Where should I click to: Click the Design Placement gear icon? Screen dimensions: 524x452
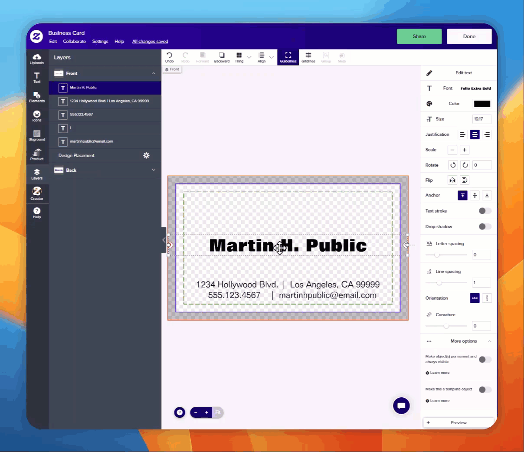click(146, 155)
